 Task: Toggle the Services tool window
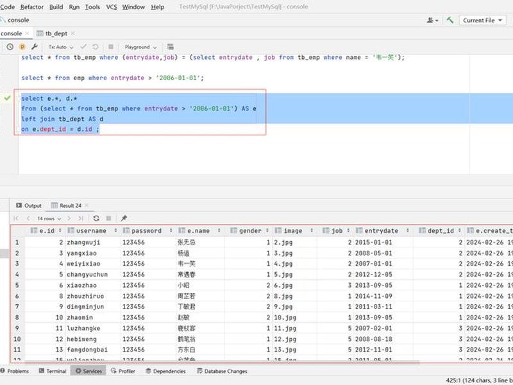(88, 371)
